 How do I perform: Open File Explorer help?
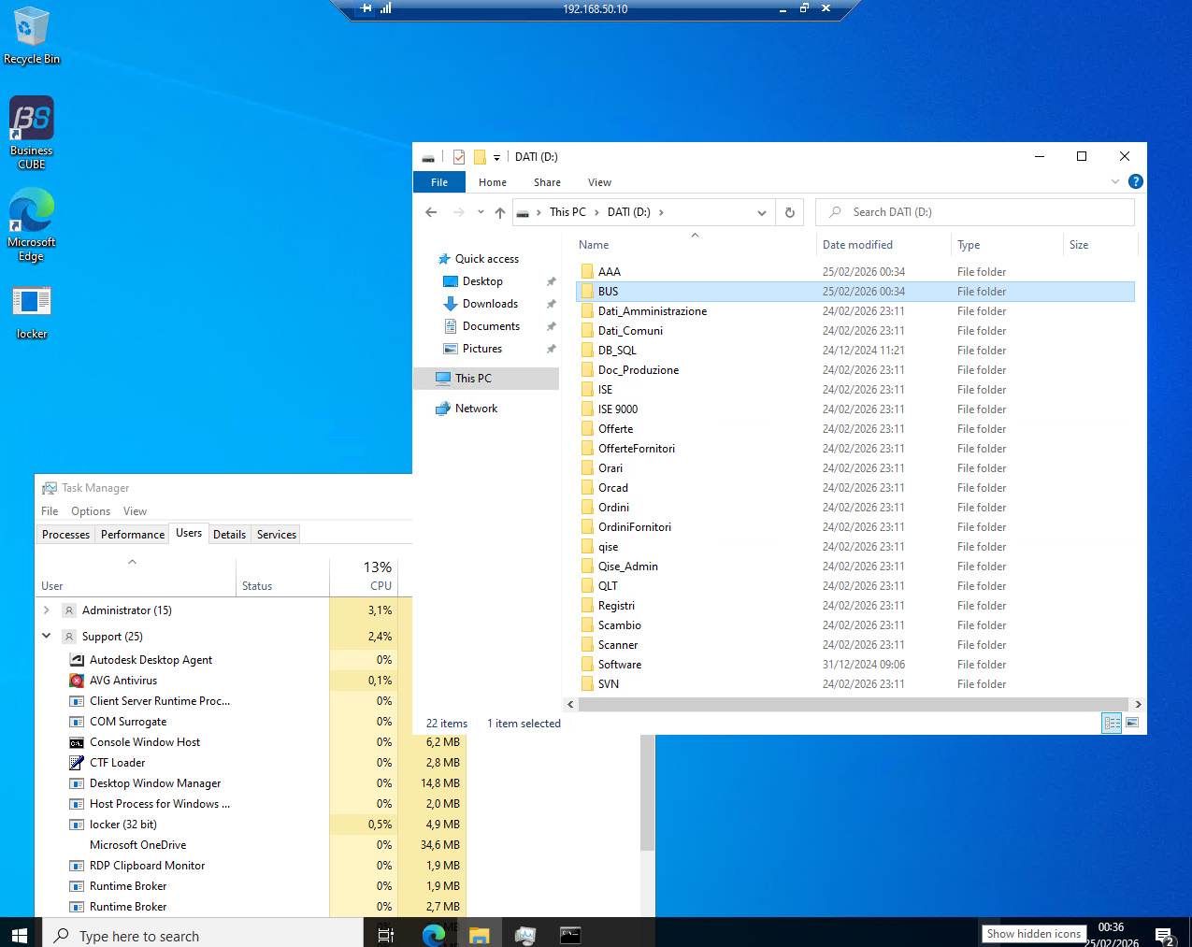point(1136,181)
